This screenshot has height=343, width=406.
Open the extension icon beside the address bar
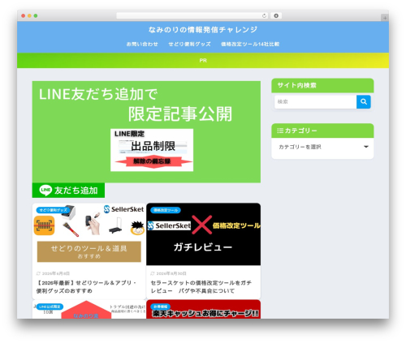point(276,16)
